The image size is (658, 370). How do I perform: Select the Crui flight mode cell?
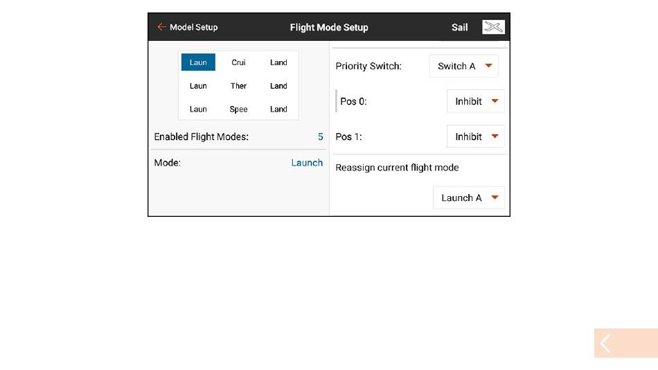(x=238, y=62)
